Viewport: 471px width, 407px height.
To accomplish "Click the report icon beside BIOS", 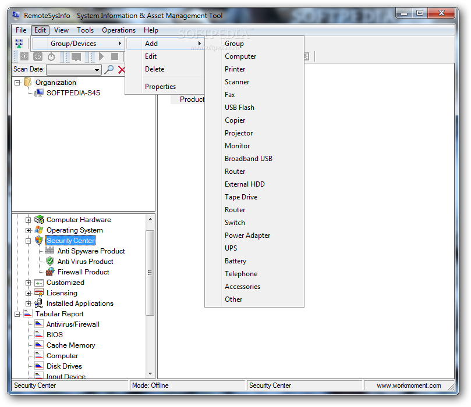I will tap(39, 334).
